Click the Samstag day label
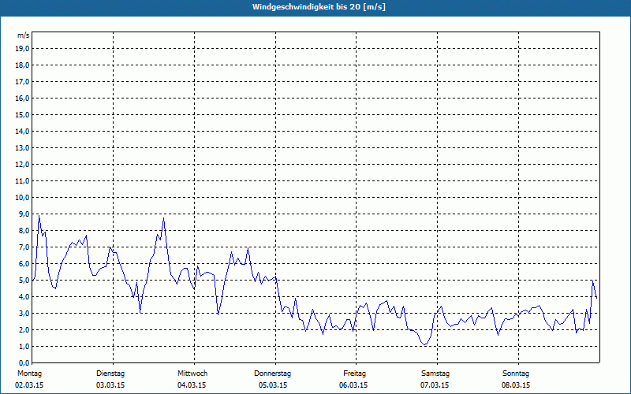The image size is (631, 394). (435, 374)
